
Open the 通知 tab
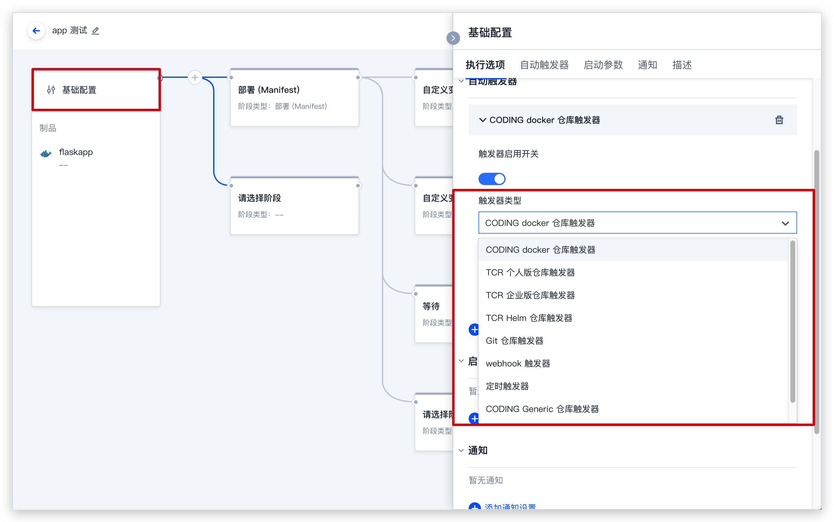click(x=647, y=65)
